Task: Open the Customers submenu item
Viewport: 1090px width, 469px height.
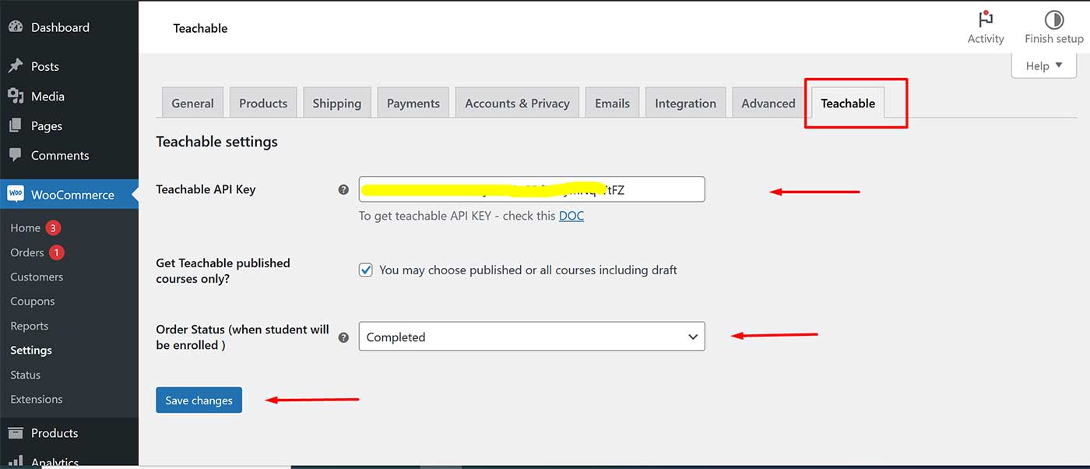Action: coord(37,277)
